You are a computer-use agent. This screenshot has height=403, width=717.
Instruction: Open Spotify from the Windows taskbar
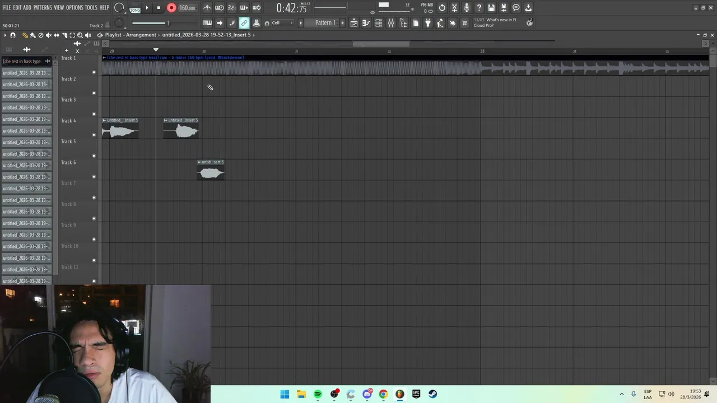pyautogui.click(x=318, y=394)
